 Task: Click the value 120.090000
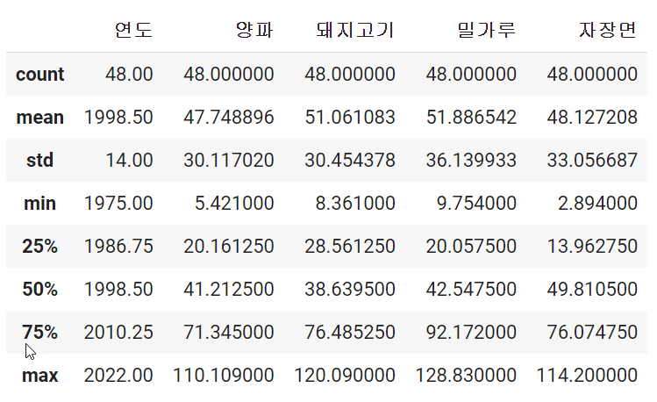pos(345,376)
